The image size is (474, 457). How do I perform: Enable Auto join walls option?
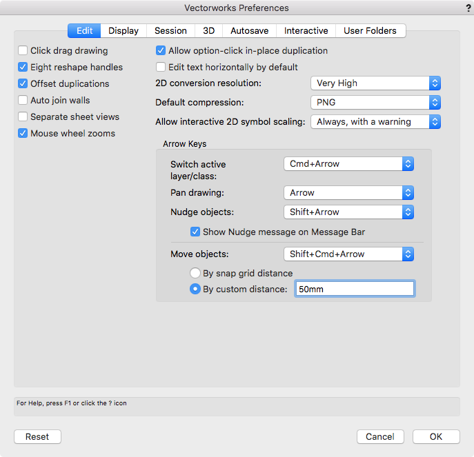click(x=23, y=100)
